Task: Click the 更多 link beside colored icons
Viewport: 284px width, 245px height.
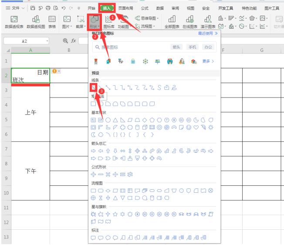Action: click(208, 61)
